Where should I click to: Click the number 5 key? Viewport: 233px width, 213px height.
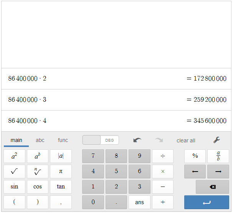[x=116, y=172]
